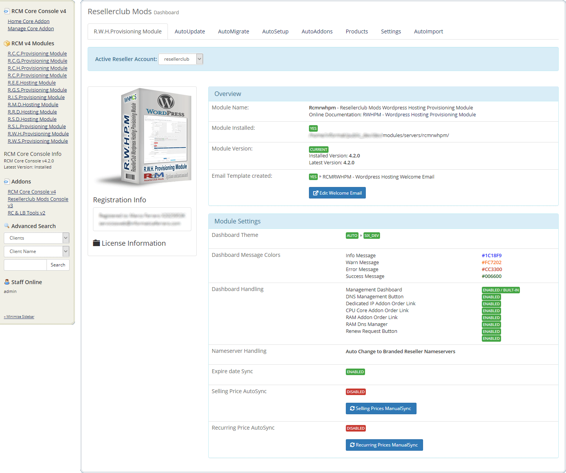Image resolution: width=566 pixels, height=473 pixels.
Task: Open the R.M.D.Hosting Module link
Action: coord(33,105)
